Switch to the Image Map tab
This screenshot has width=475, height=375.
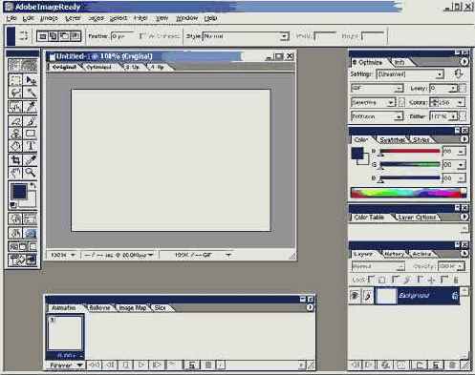[x=132, y=308]
